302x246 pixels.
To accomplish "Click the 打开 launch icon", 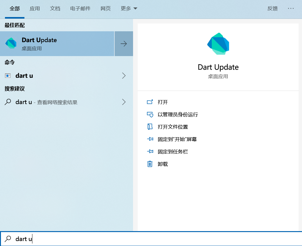I will coord(150,102).
